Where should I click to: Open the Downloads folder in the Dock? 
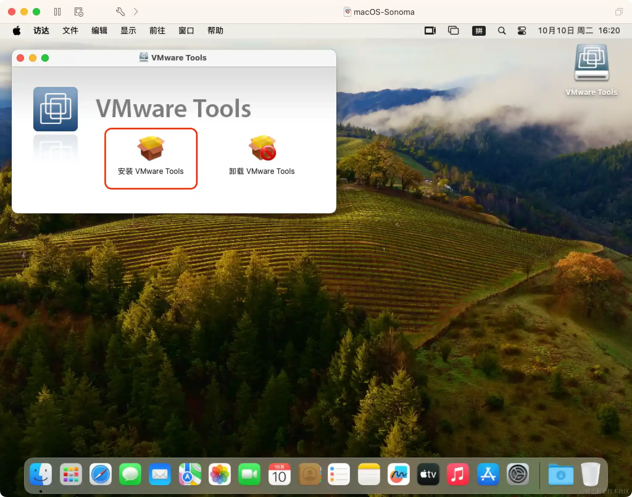(x=562, y=474)
